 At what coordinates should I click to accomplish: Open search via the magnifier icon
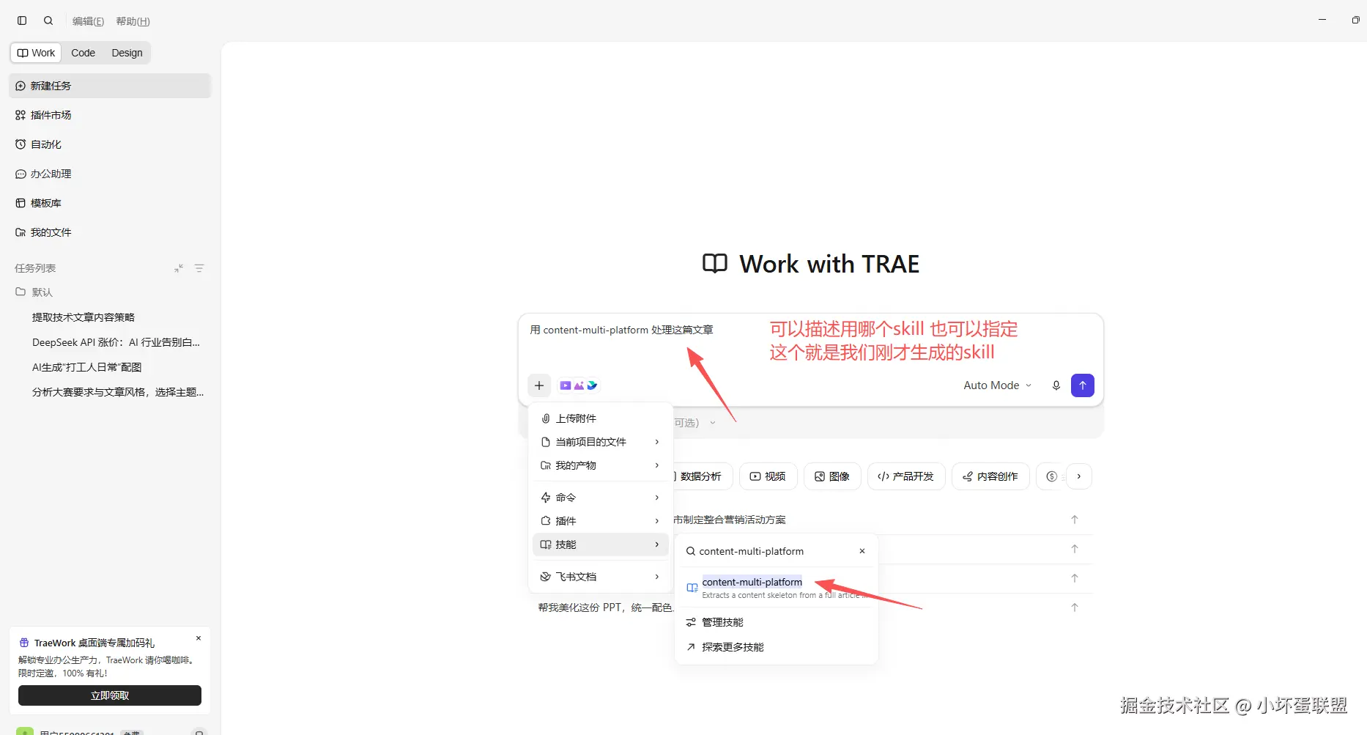pos(48,21)
